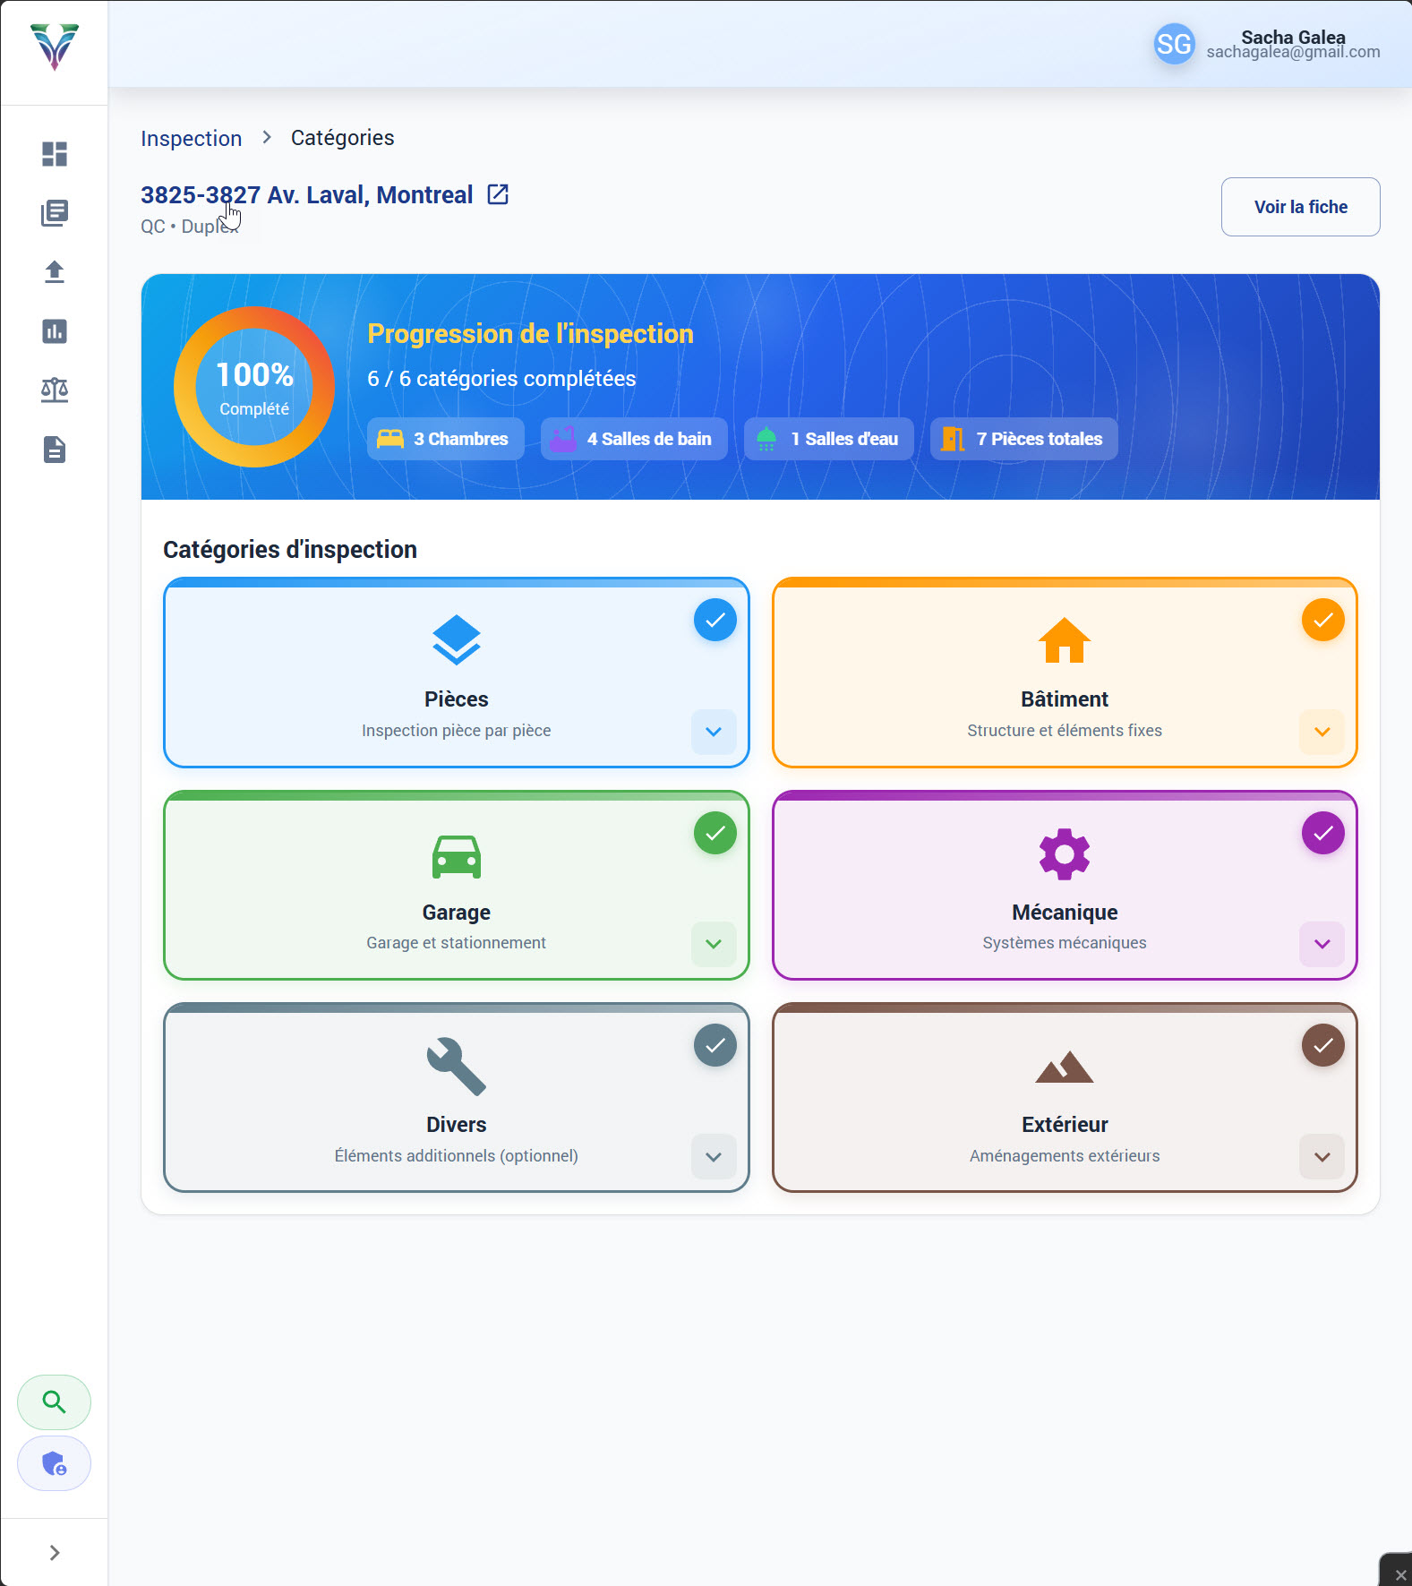Viewport: 1412px width, 1586px height.
Task: Click the document report sidebar icon
Action: tap(55, 450)
